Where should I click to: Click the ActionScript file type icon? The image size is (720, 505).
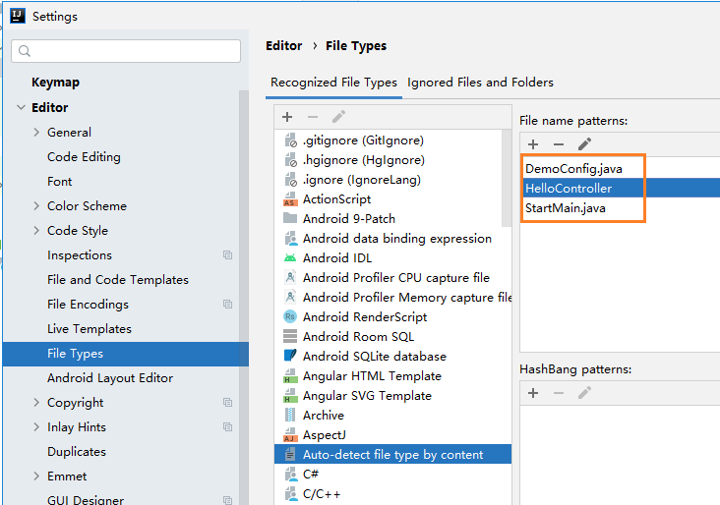(x=290, y=199)
